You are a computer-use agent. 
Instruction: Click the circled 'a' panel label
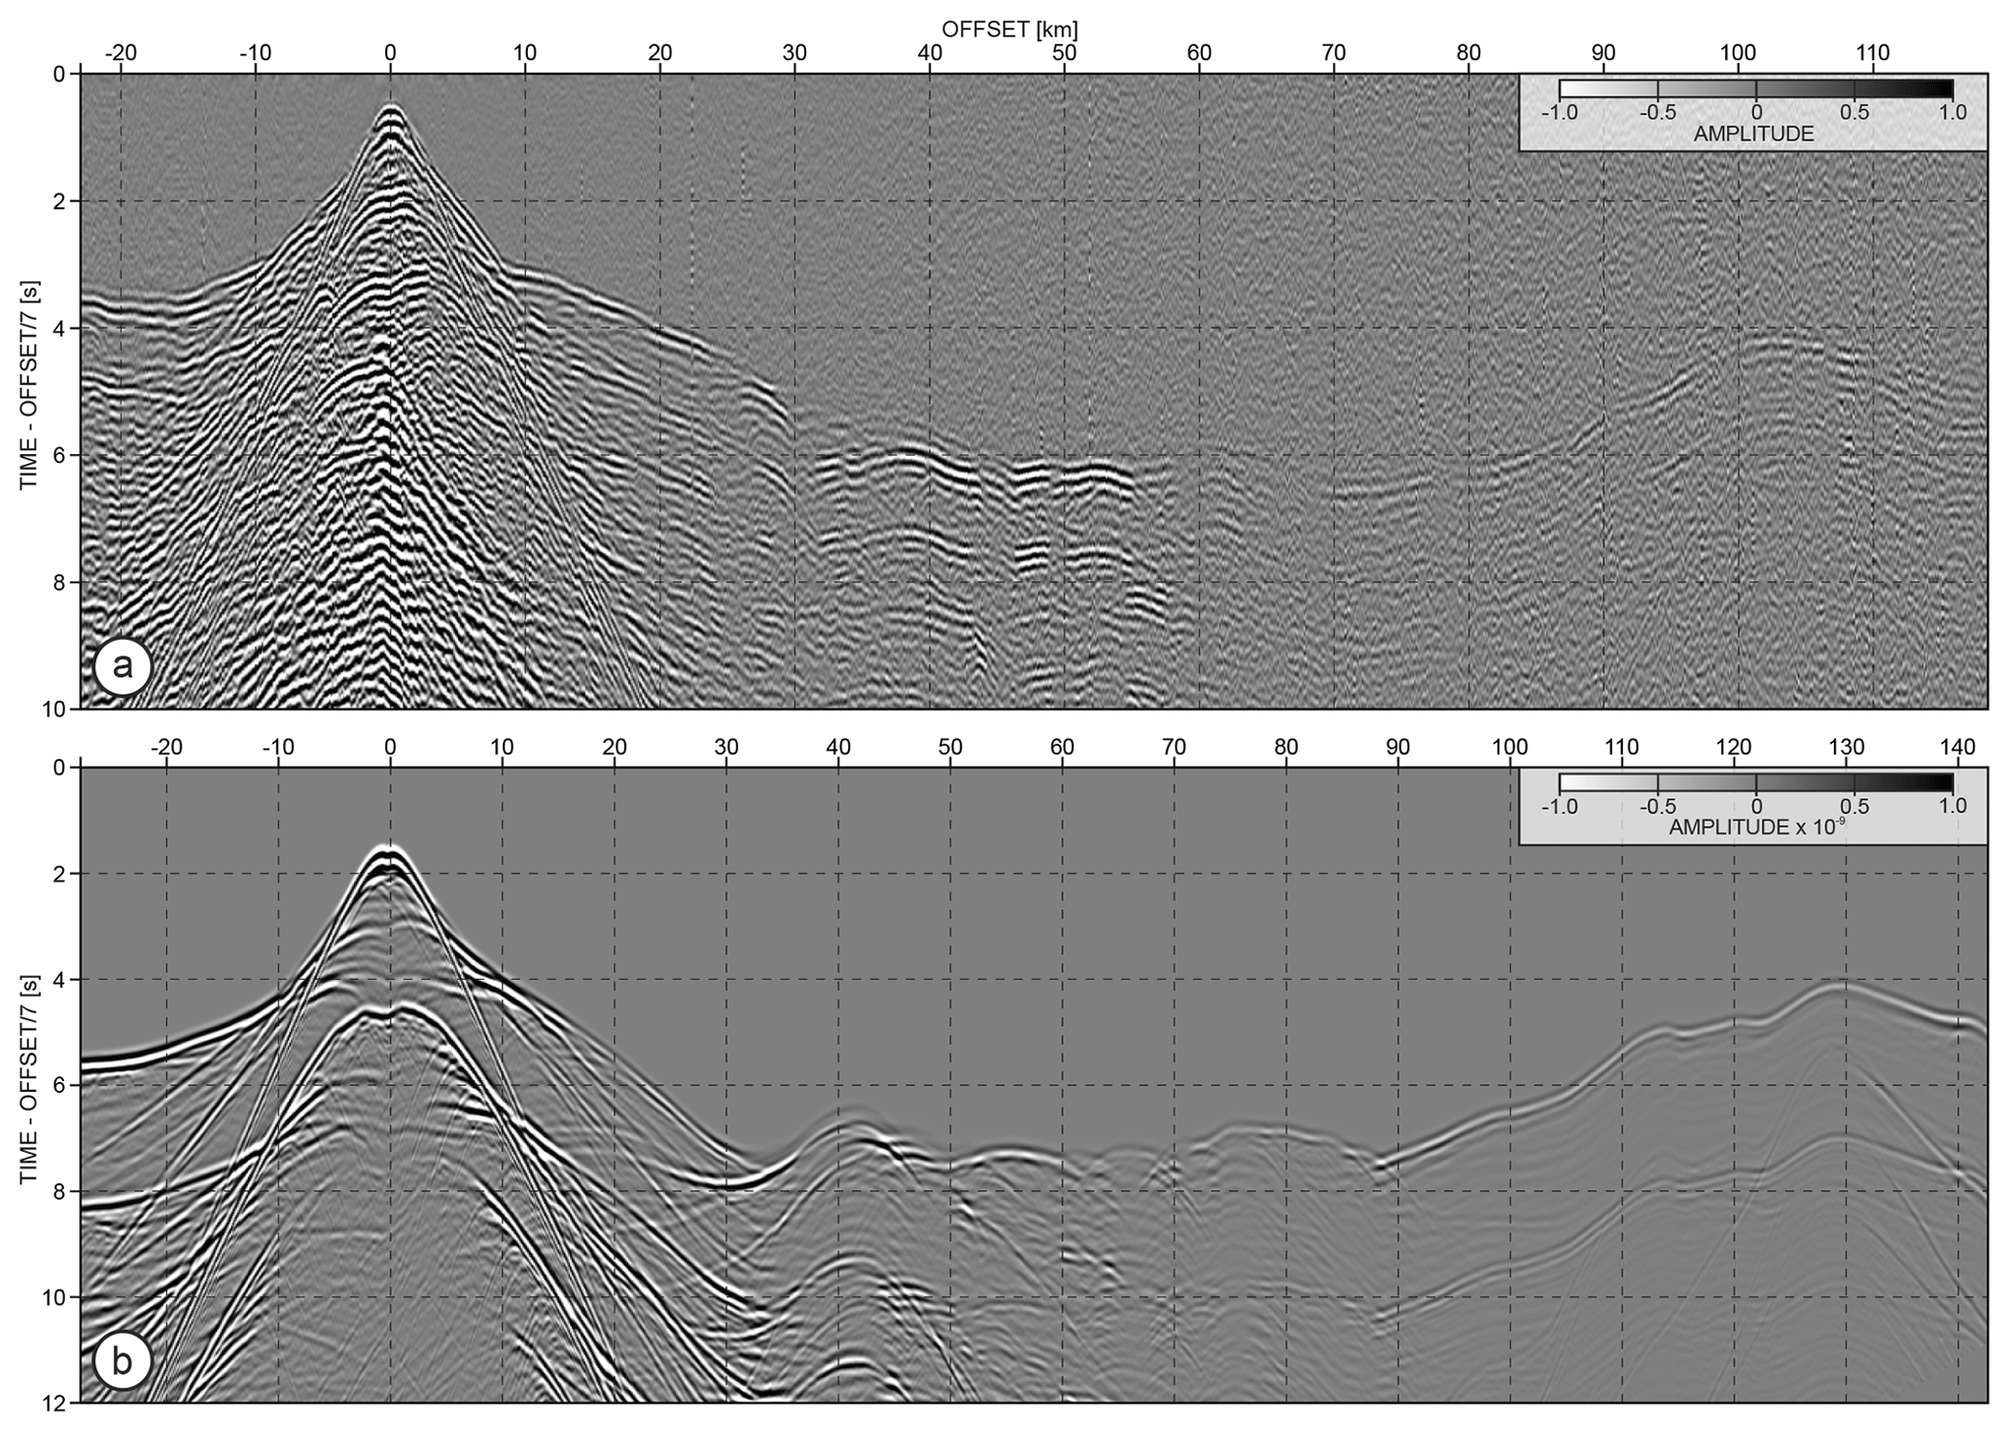click(122, 668)
